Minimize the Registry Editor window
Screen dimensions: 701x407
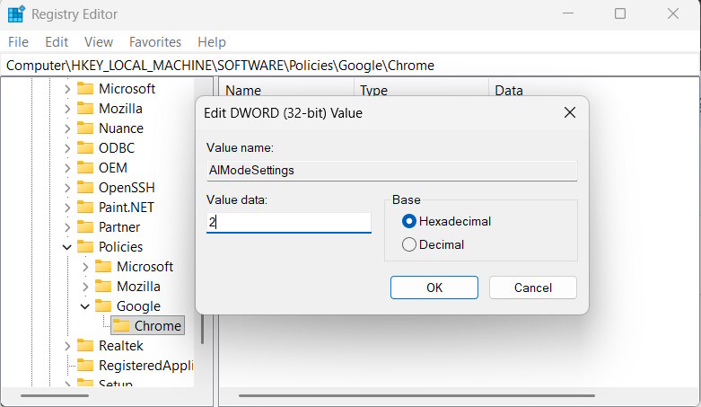pos(568,13)
